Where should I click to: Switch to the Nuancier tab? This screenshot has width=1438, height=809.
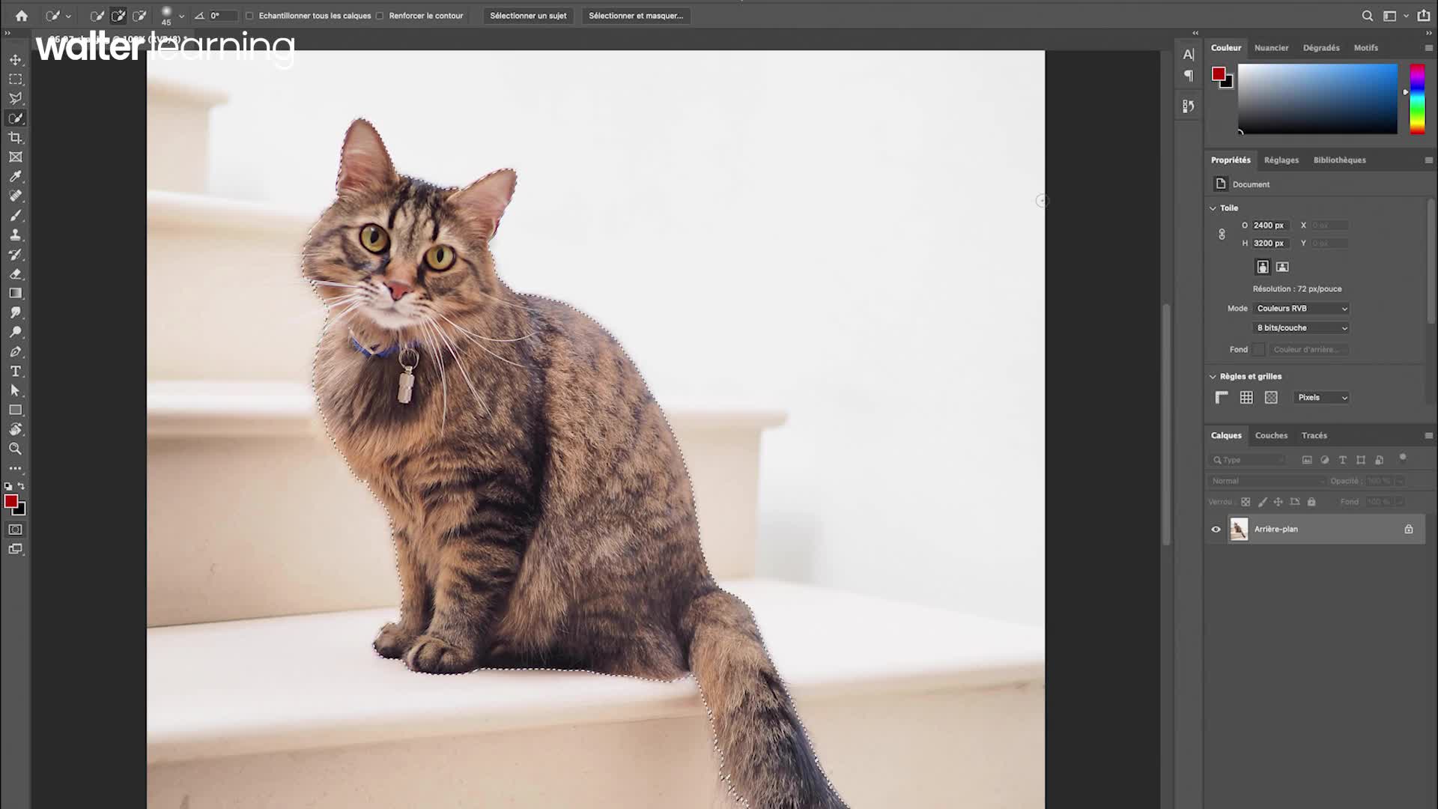pyautogui.click(x=1271, y=48)
